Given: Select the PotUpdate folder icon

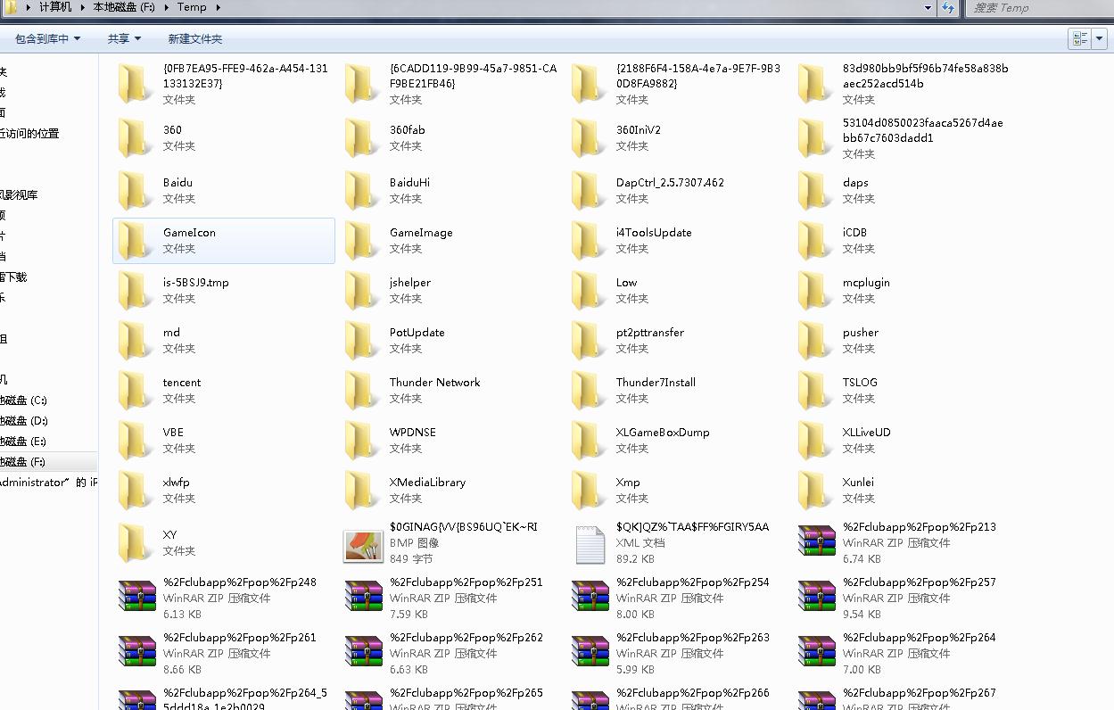Looking at the screenshot, I should click(x=361, y=340).
